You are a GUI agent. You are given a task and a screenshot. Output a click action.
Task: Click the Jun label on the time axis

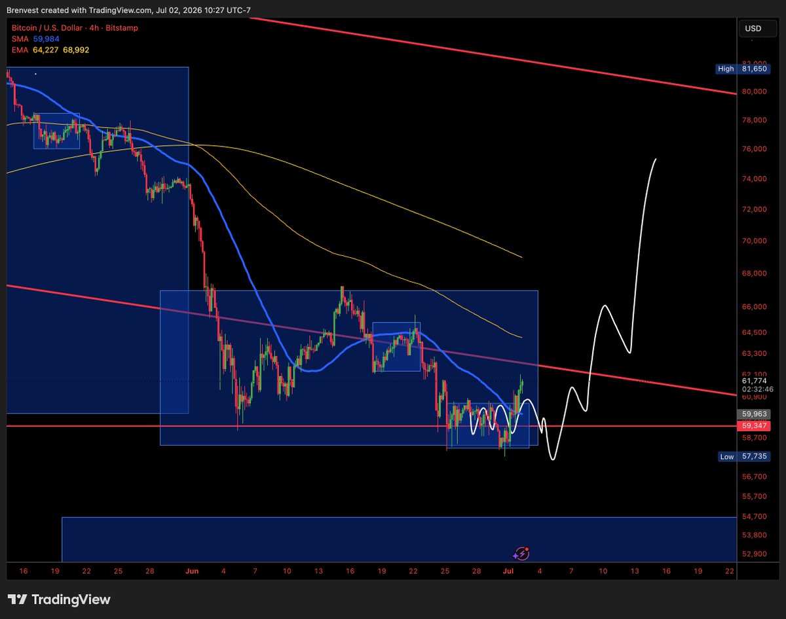(x=192, y=572)
